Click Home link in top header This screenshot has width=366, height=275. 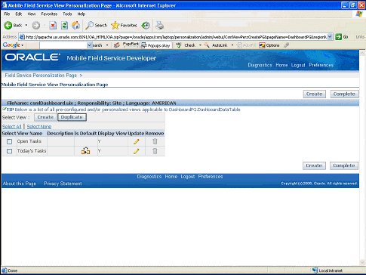[x=281, y=65]
